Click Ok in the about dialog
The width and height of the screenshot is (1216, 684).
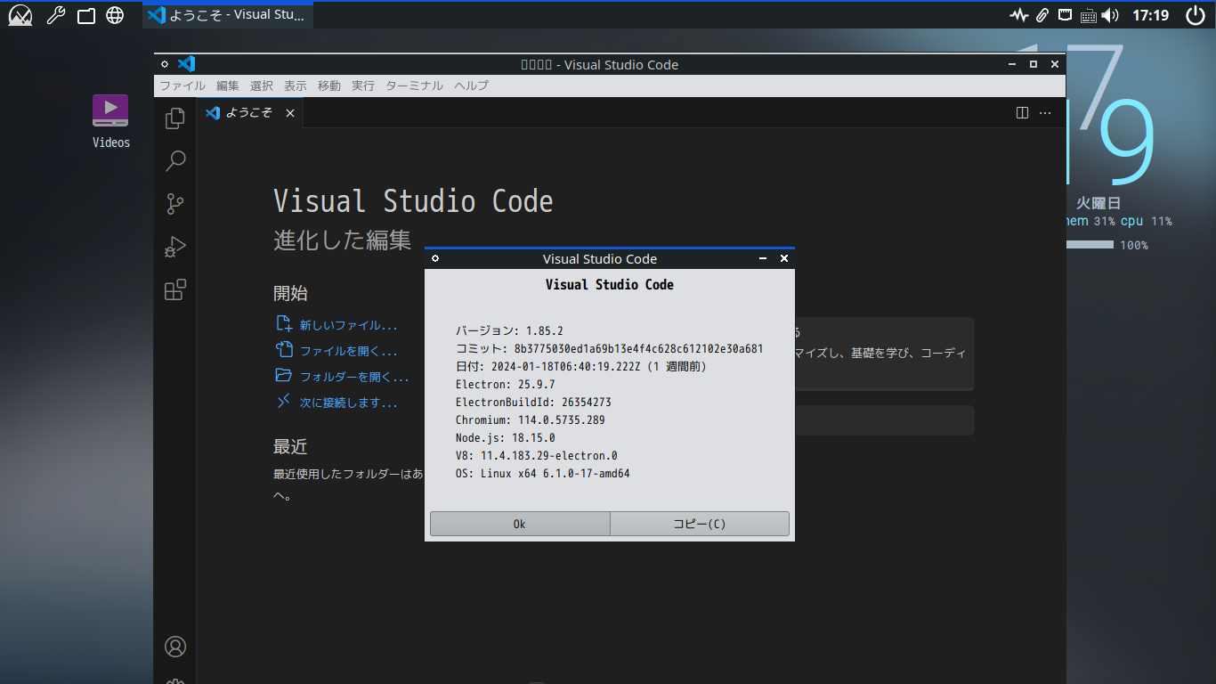520,524
